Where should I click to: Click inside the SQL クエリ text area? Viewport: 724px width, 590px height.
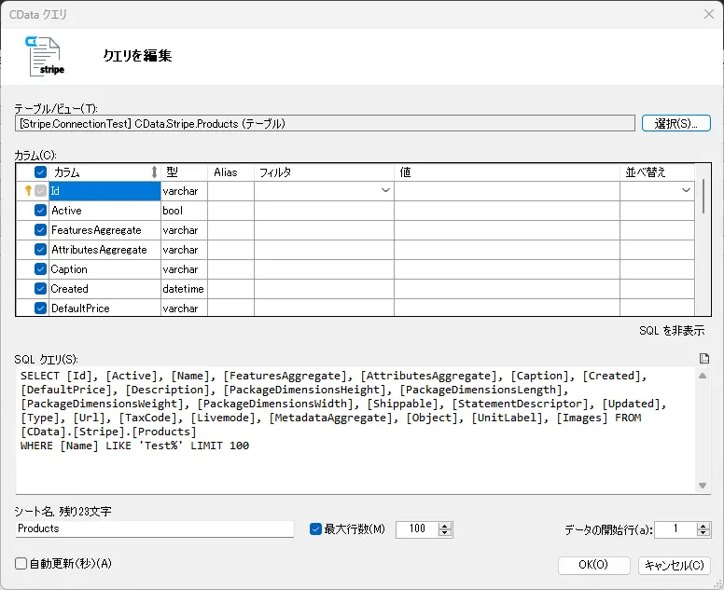(356, 430)
